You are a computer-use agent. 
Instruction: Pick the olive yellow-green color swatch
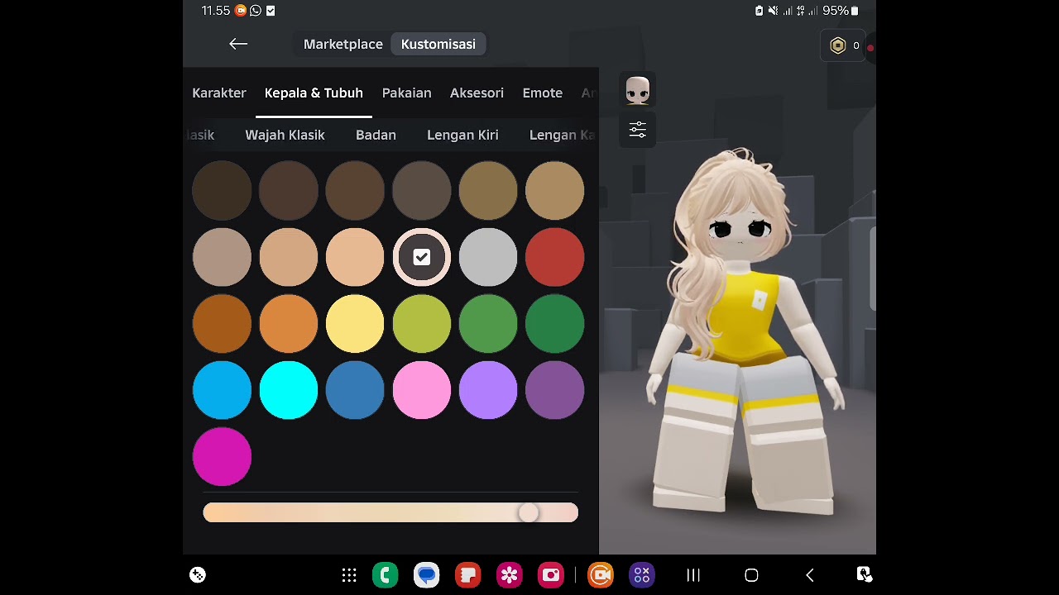coord(421,324)
